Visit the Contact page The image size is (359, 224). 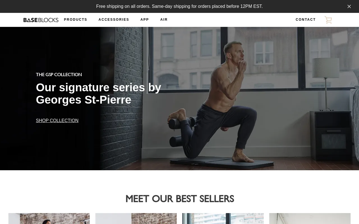(305, 20)
